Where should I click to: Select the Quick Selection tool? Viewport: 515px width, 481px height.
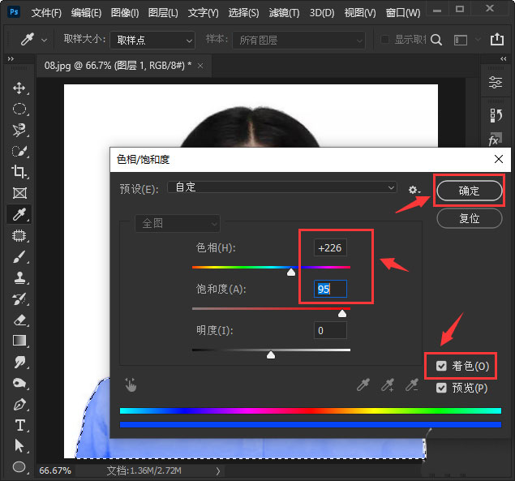19,151
